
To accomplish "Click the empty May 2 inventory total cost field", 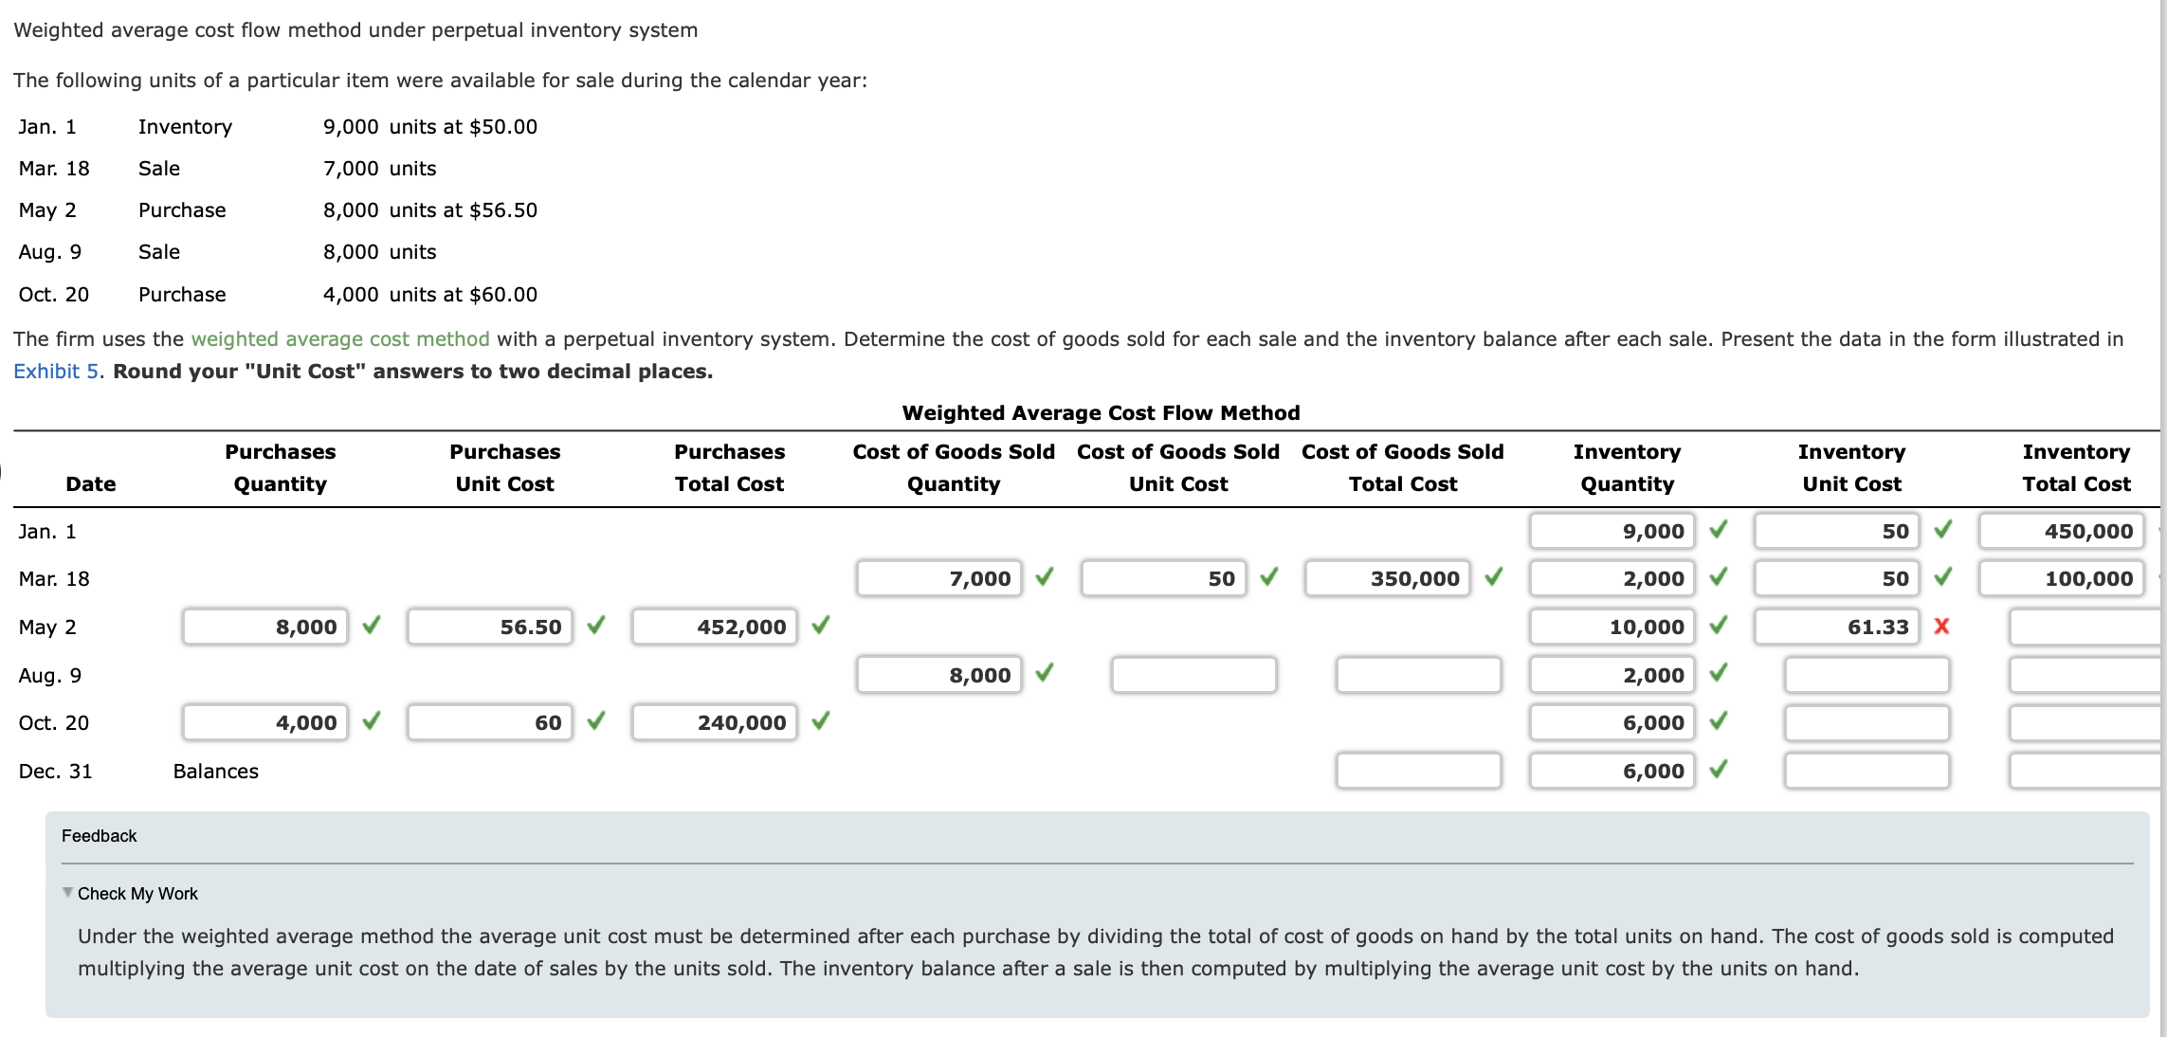I will (x=2085, y=627).
